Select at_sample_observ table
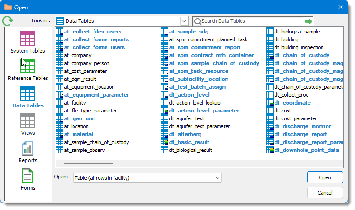 84,150
